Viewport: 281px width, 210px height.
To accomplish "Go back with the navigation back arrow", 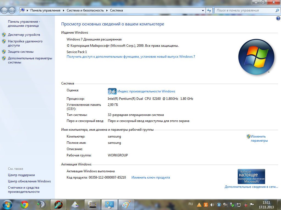I will tap(4, 11).
